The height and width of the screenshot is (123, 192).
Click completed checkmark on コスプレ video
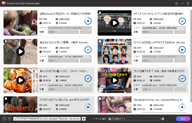tap(182, 78)
